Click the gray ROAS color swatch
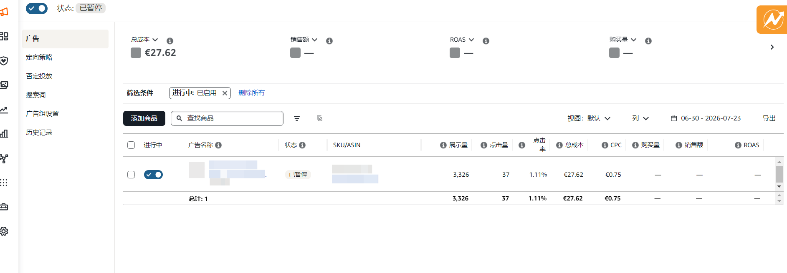Image resolution: width=787 pixels, height=273 pixels. (455, 53)
